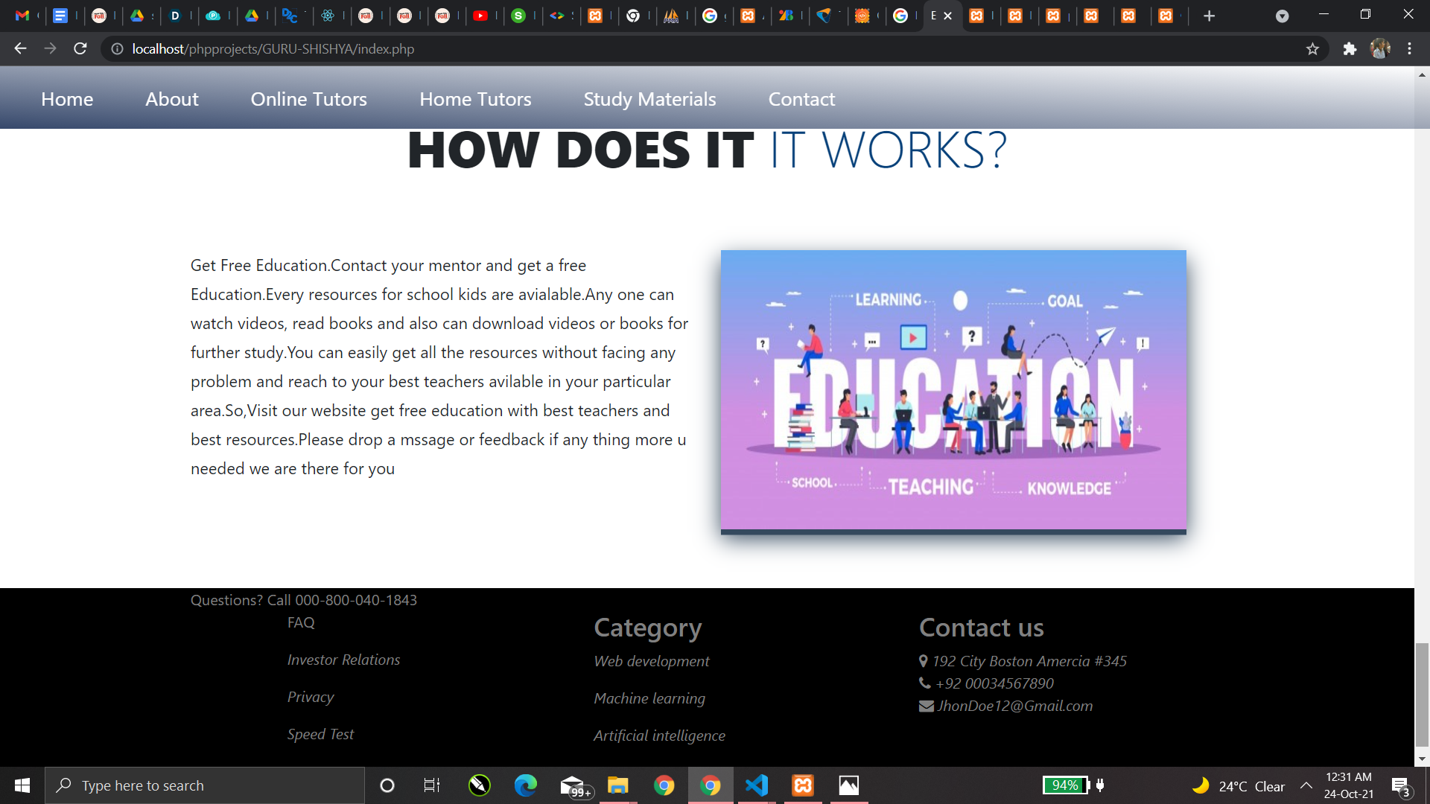The height and width of the screenshot is (804, 1430).
Task: Click the Investor Relations footer link
Action: coord(343,660)
